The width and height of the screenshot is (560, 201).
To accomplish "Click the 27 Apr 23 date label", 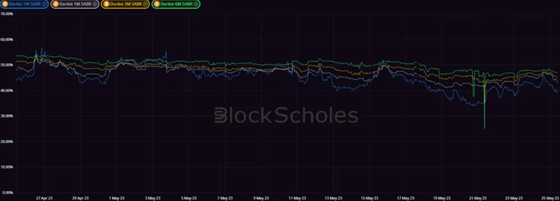I will tap(44, 198).
